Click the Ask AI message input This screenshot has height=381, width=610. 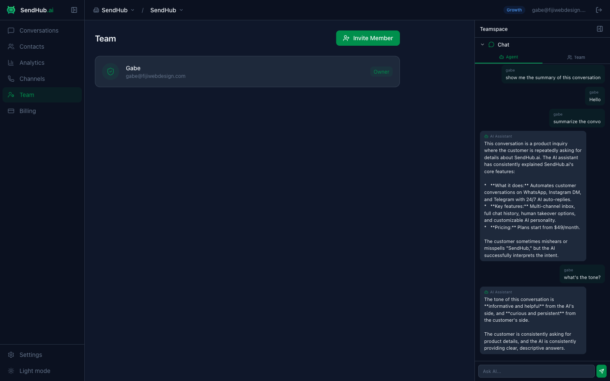[536, 371]
